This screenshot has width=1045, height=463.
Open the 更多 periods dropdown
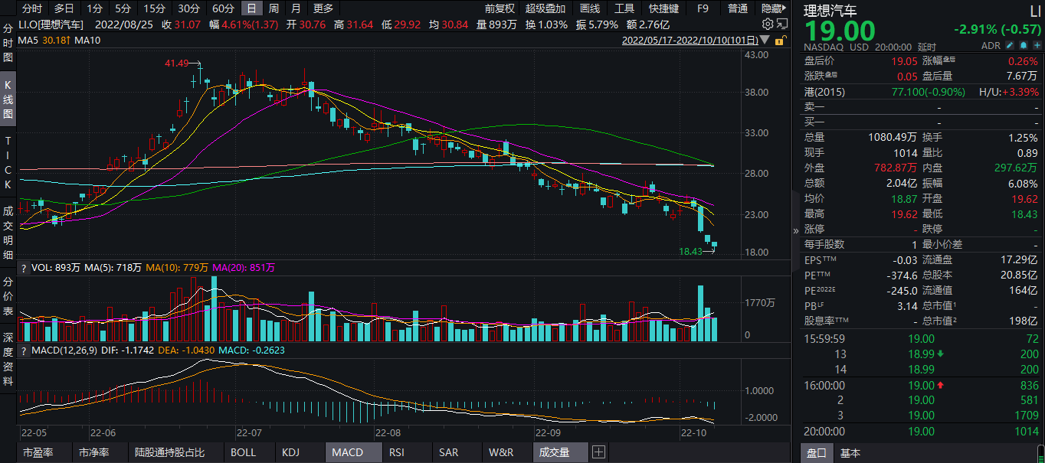click(x=323, y=8)
